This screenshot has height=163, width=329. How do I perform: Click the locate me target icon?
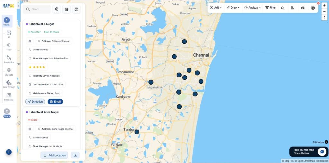(x=313, y=8)
